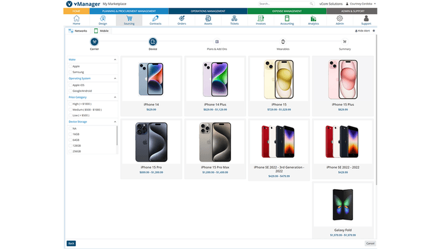Click the favorite star icon

(374, 31)
